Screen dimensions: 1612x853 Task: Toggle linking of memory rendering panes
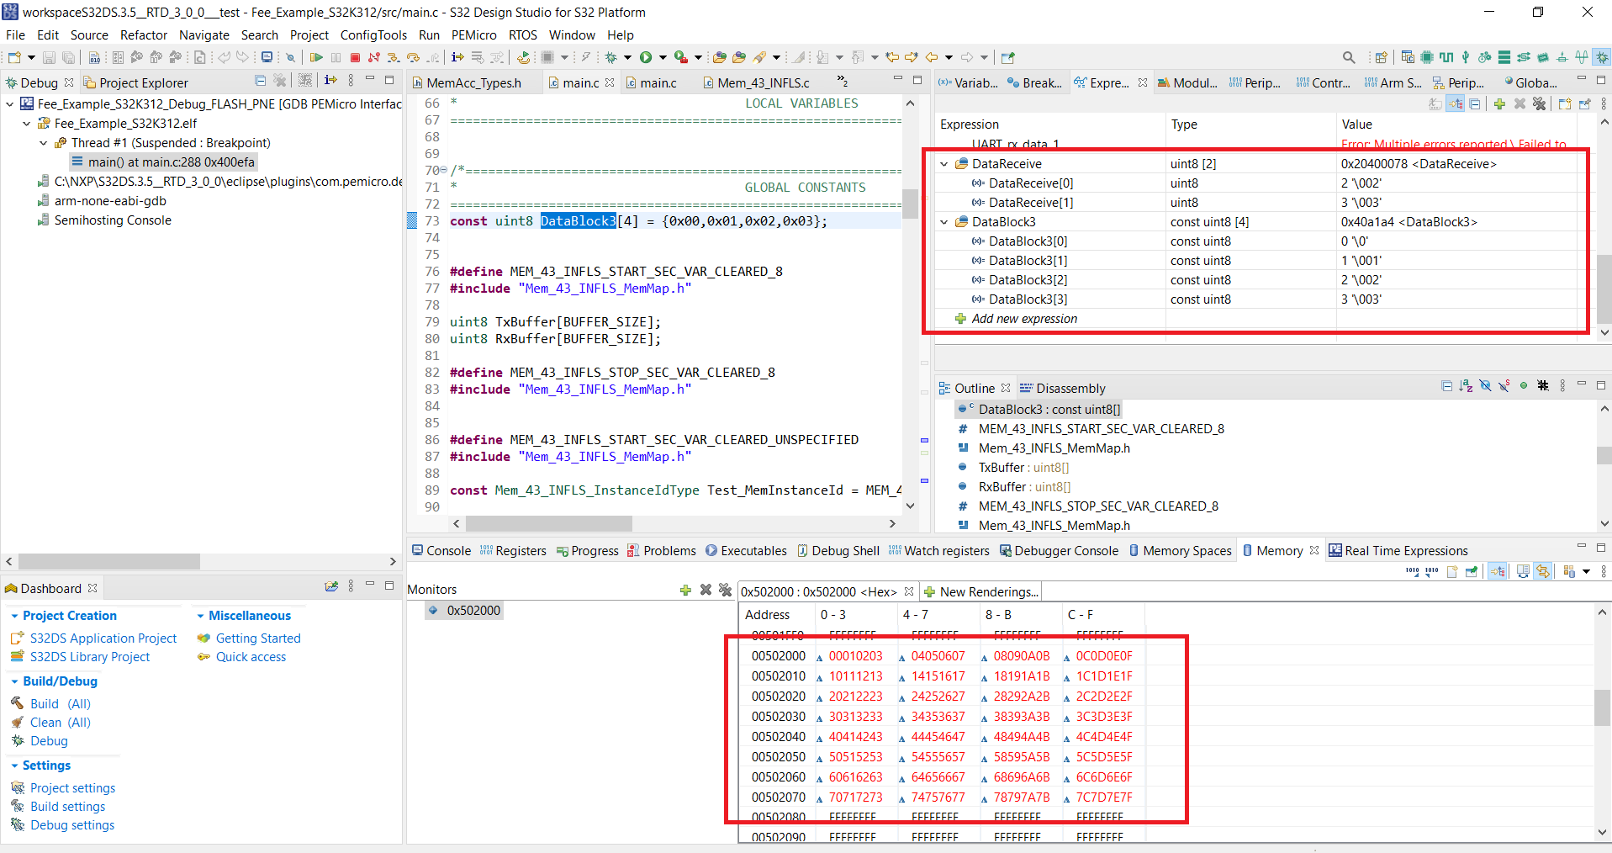click(x=1542, y=571)
